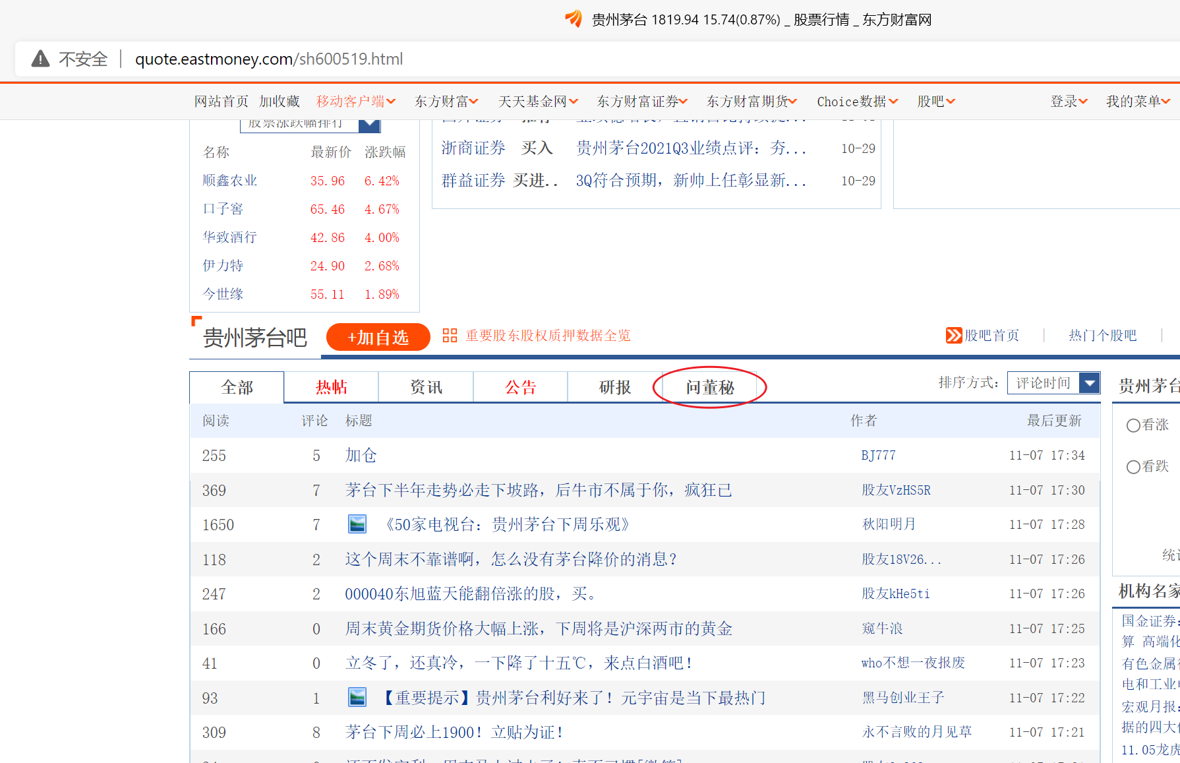
Task: Switch to the 资讯 tab
Action: [x=426, y=387]
